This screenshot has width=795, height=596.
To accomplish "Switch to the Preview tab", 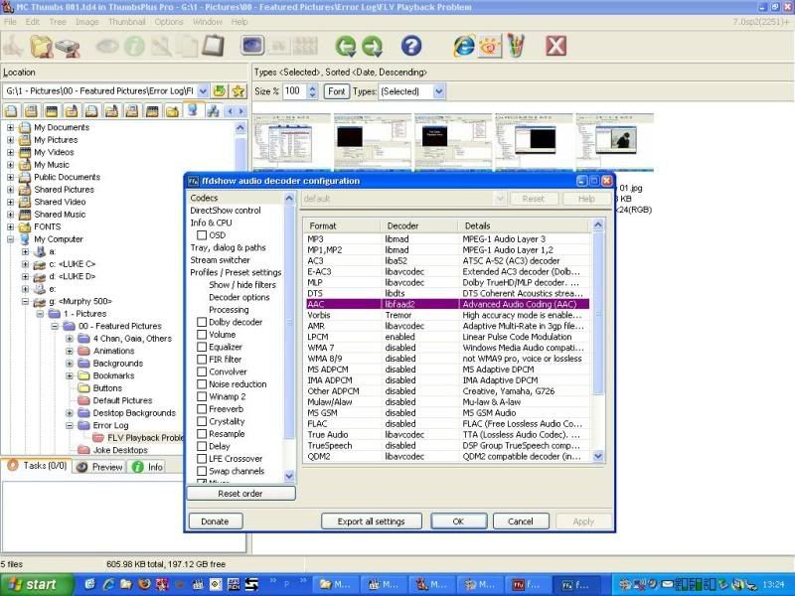I will point(100,467).
